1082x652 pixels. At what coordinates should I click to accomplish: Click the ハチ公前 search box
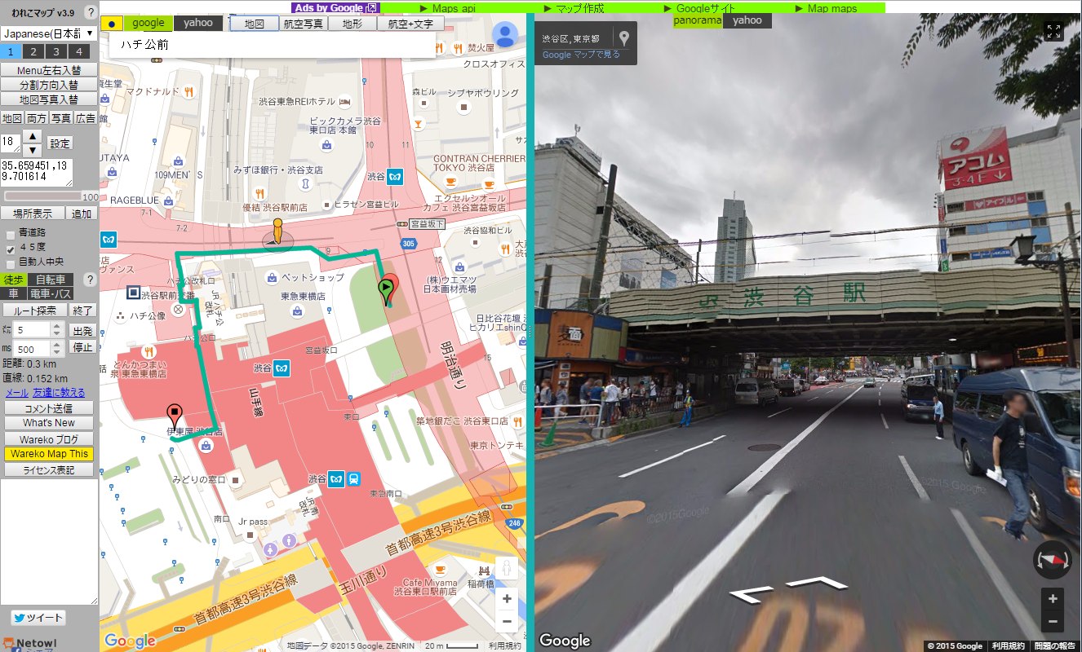tap(272, 45)
